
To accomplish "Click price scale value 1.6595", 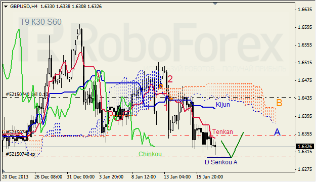I will point(305,27).
